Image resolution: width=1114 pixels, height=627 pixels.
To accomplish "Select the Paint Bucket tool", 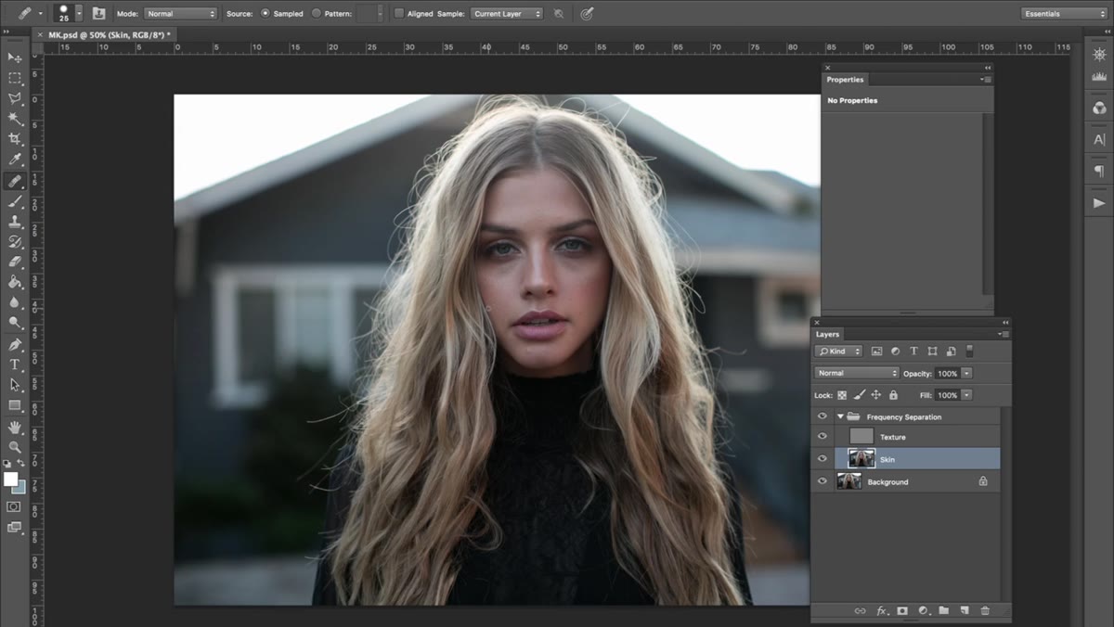I will (15, 282).
